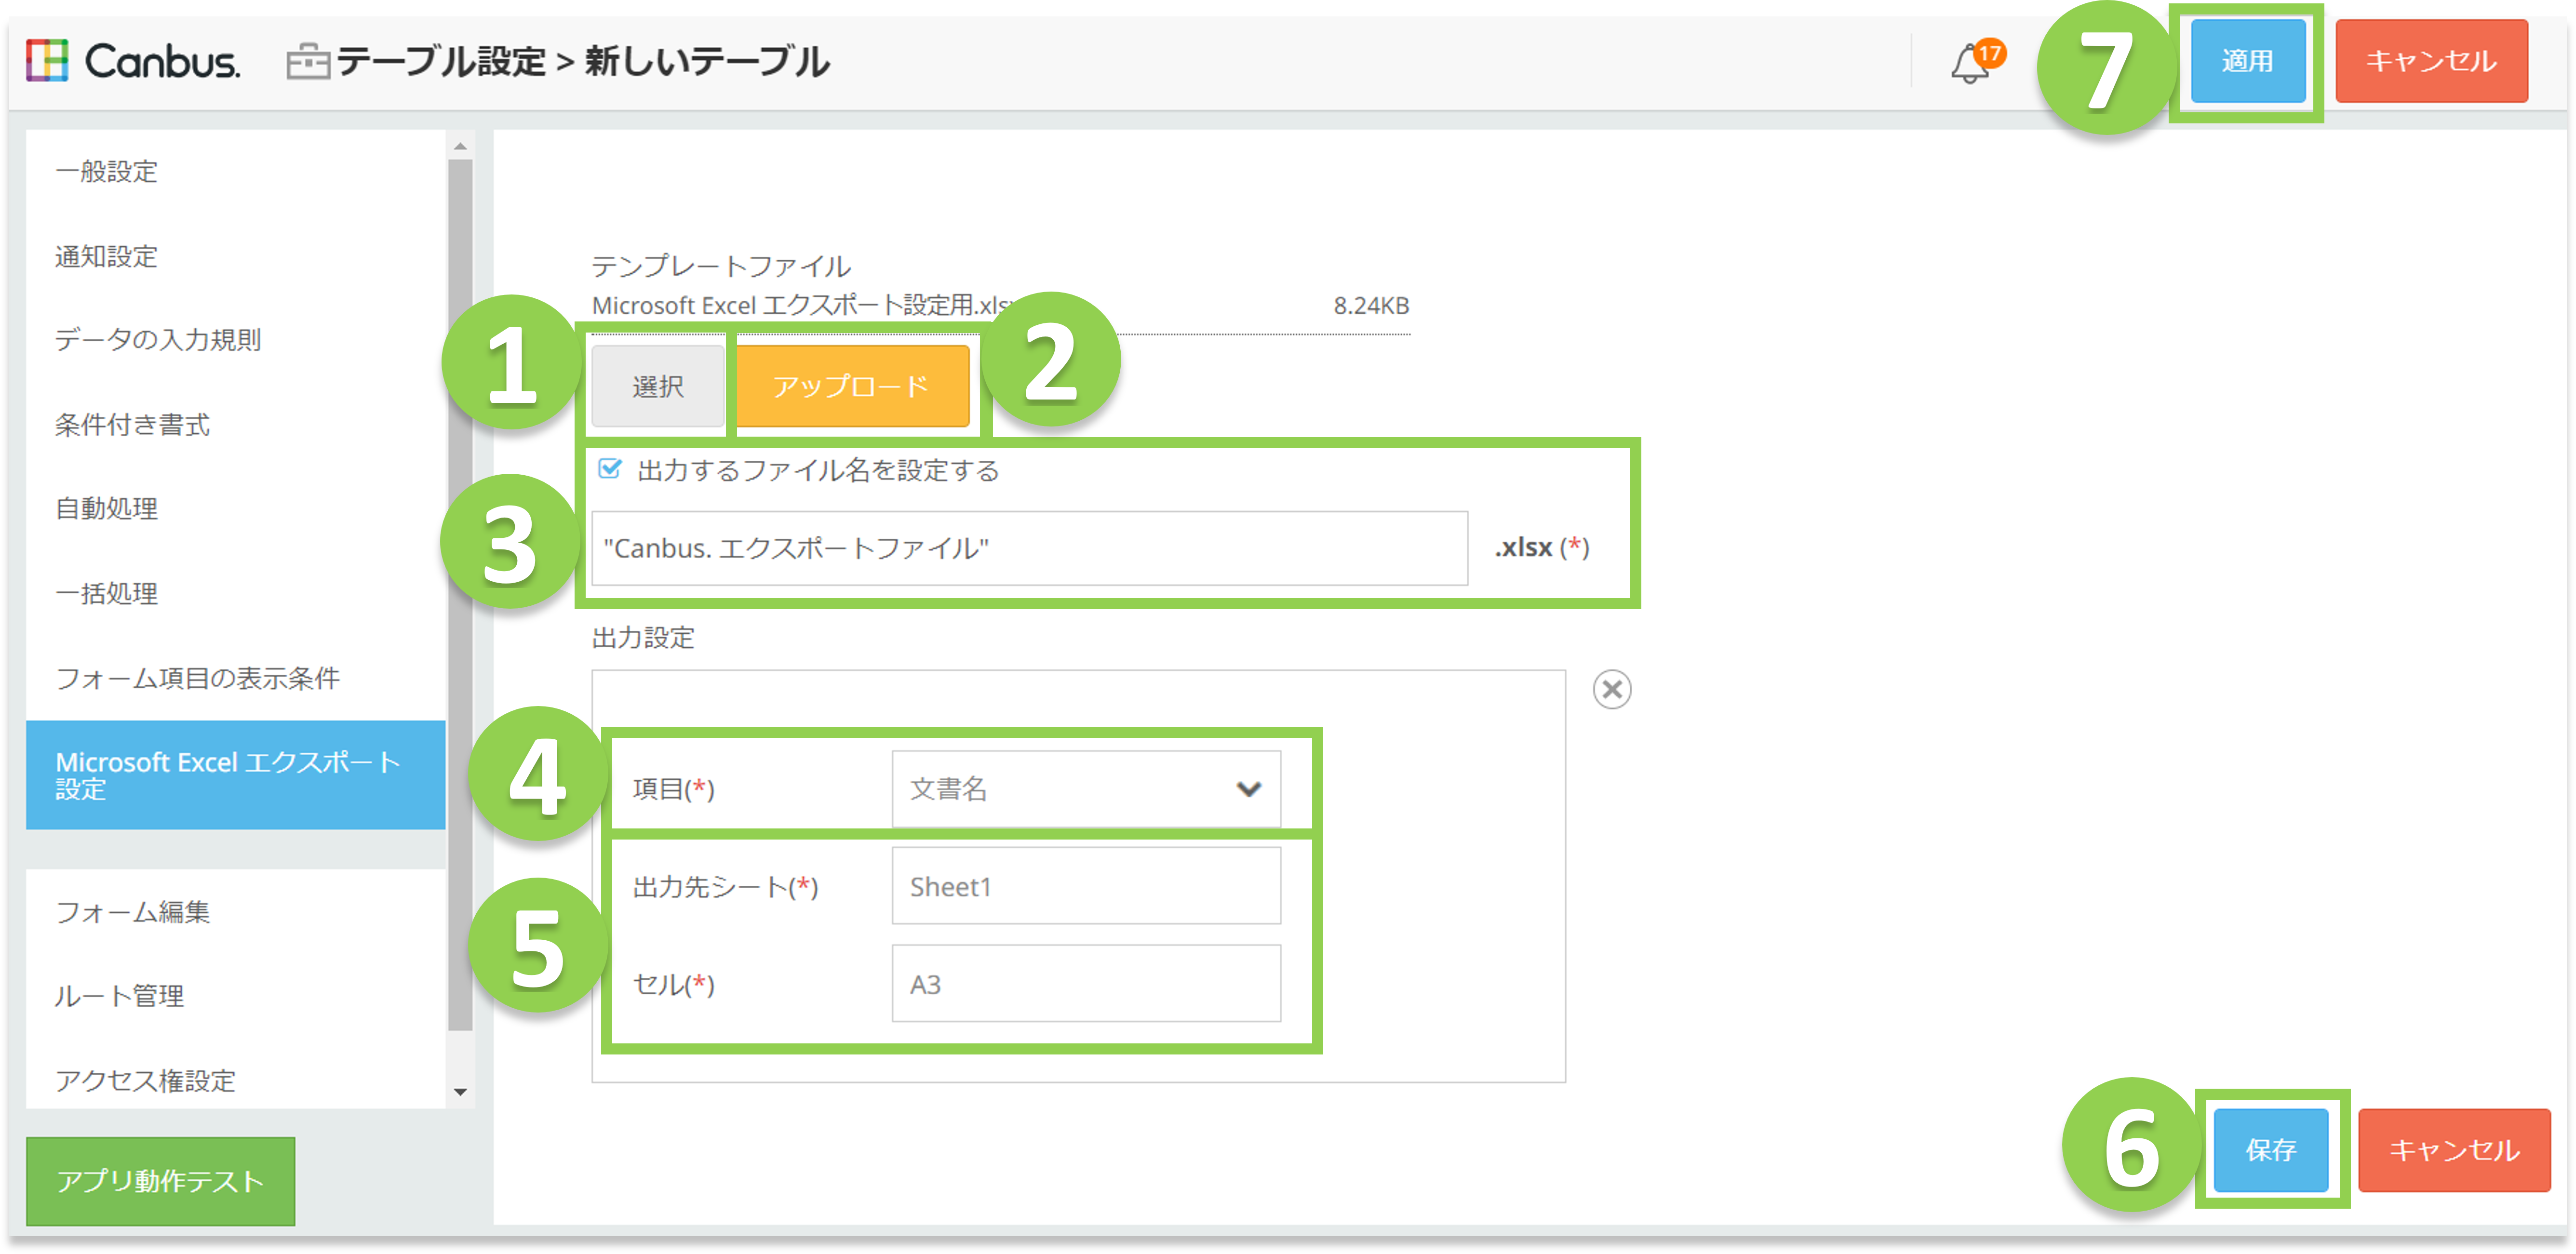Select Microsoft Excel エクスポート設定 menu item
2576x1254 pixels.
(x=235, y=775)
